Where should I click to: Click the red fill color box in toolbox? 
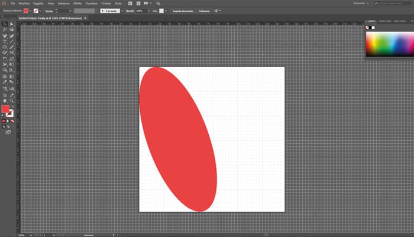click(6, 110)
